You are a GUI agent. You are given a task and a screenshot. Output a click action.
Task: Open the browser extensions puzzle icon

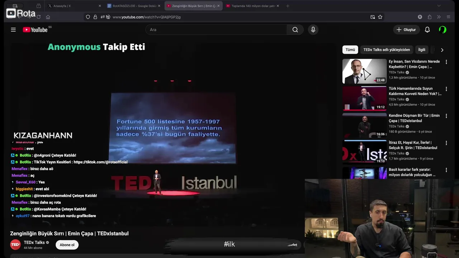click(x=429, y=17)
